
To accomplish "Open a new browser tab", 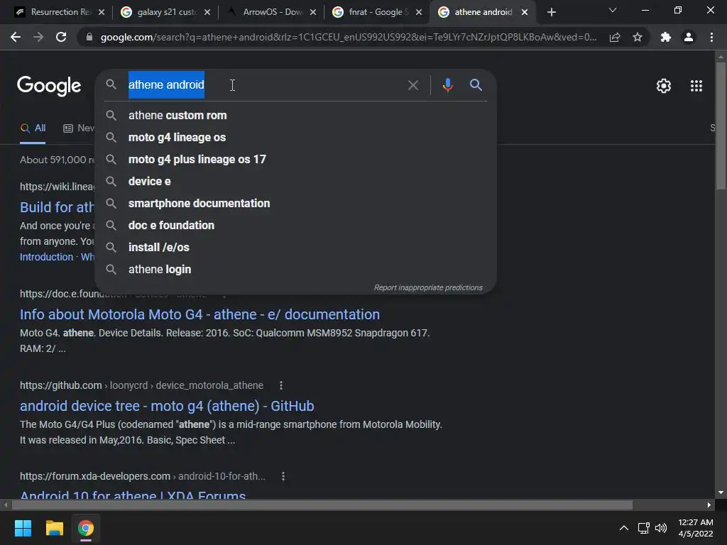I will tap(551, 12).
